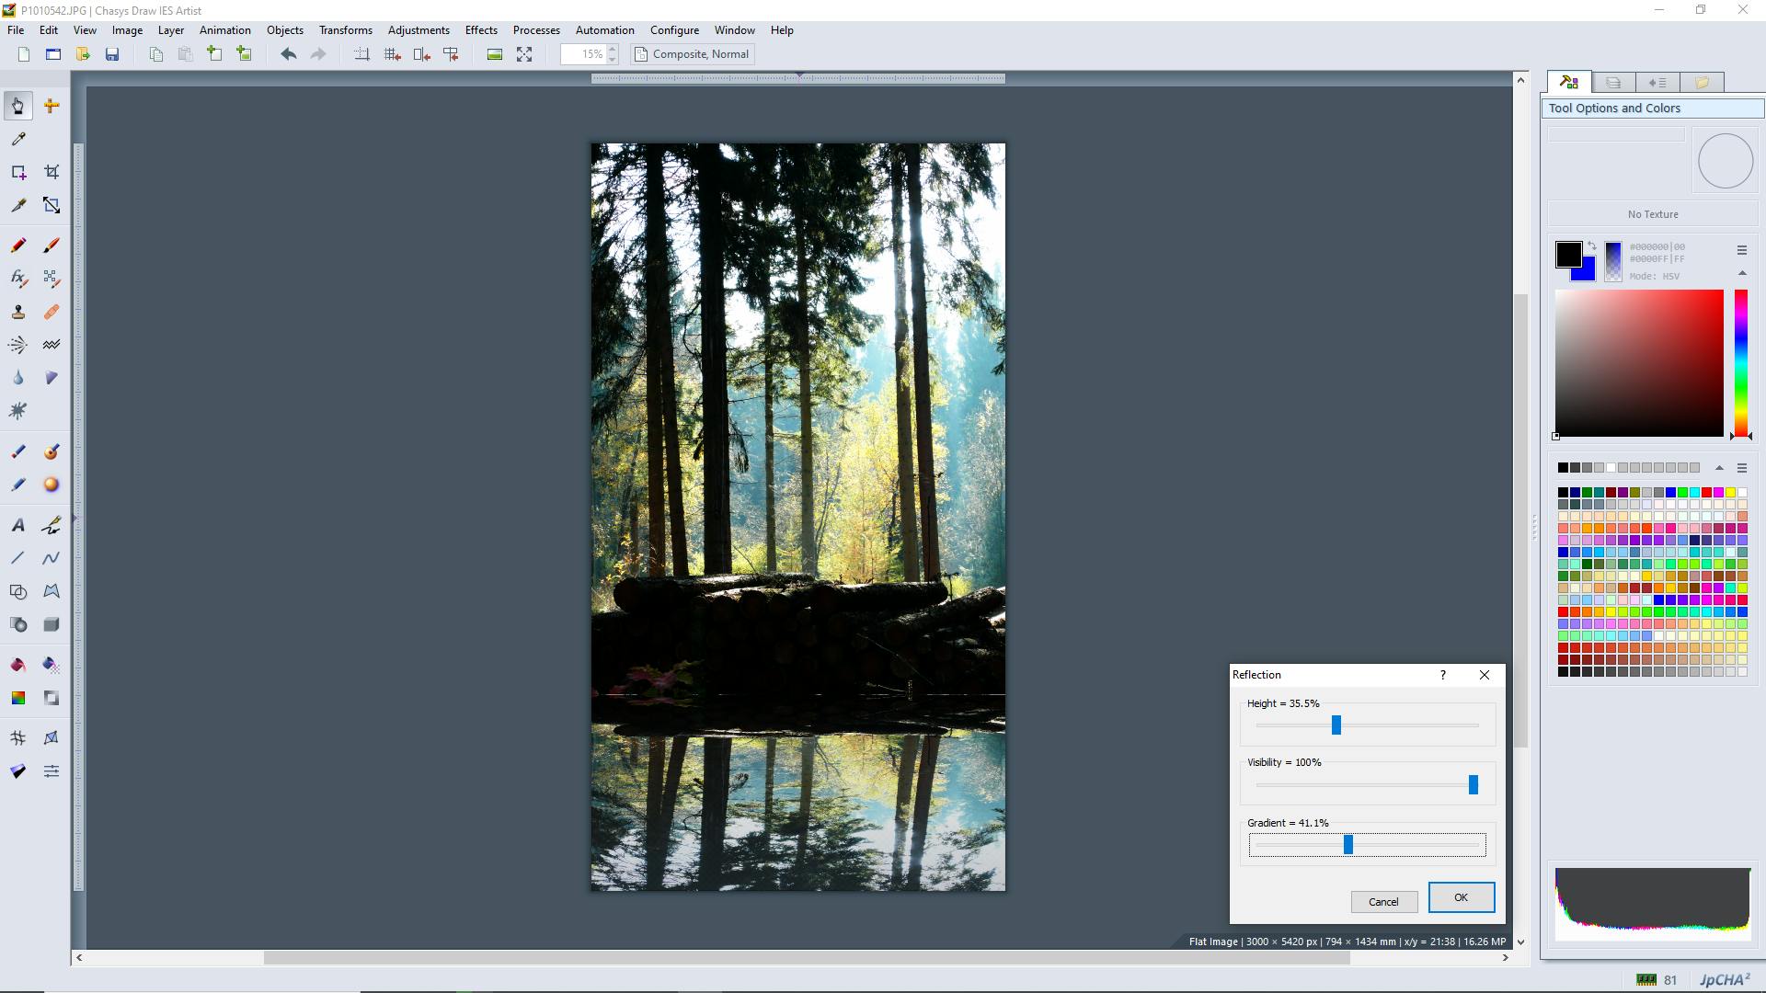Open the Effects menu
This screenshot has height=993, width=1766.
point(481,30)
